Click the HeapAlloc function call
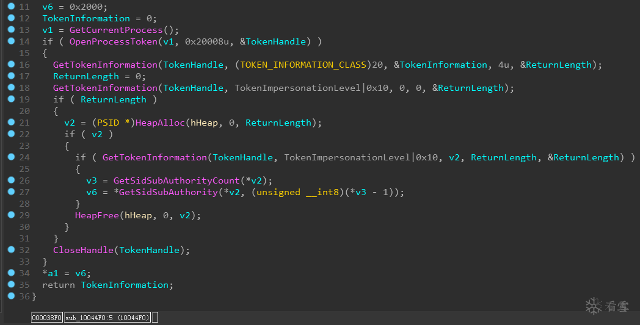 point(160,123)
